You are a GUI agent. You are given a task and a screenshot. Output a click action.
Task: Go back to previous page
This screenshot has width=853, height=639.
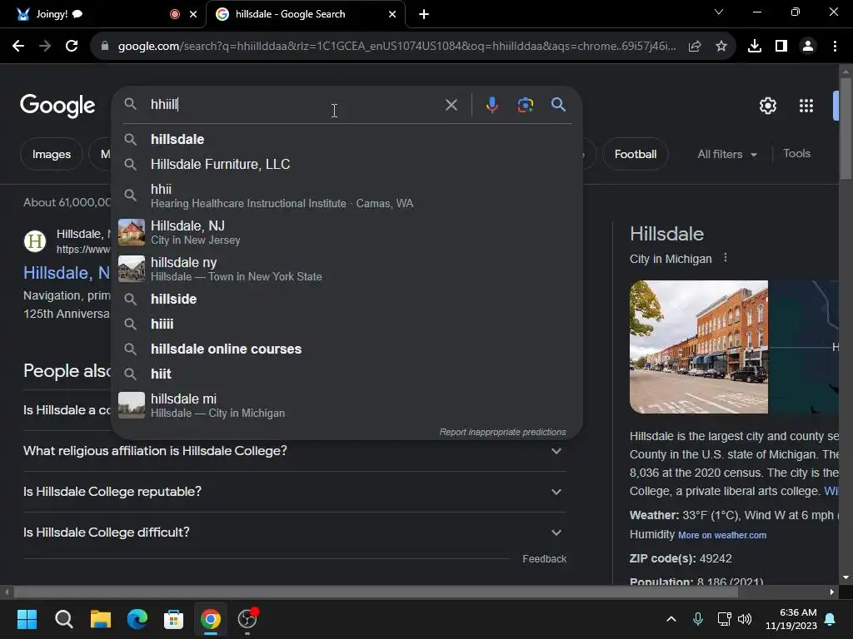[18, 47]
